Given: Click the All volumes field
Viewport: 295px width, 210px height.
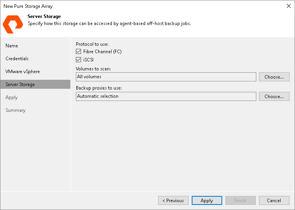Looking at the screenshot, I should (x=166, y=77).
